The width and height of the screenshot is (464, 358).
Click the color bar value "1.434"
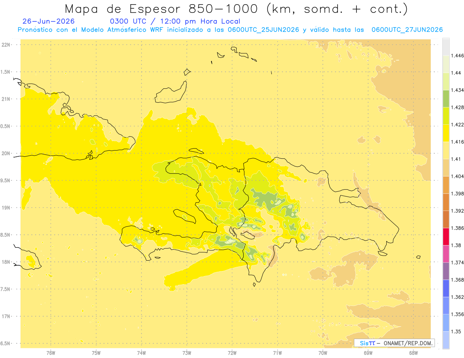point(457,90)
